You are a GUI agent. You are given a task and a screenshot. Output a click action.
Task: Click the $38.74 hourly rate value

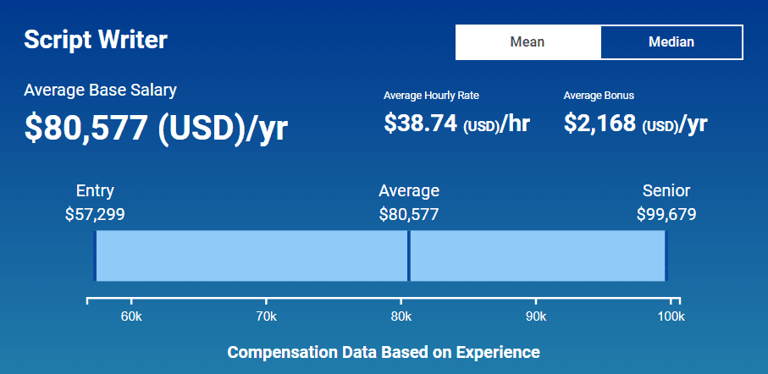[456, 124]
